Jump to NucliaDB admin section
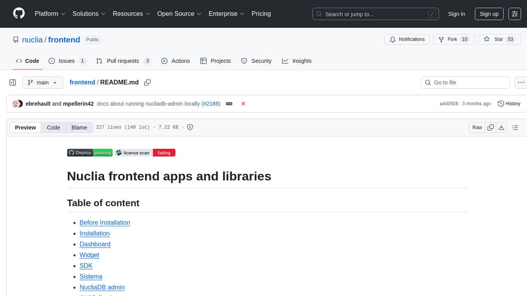Screen dimensions: 527x296 coord(102,287)
